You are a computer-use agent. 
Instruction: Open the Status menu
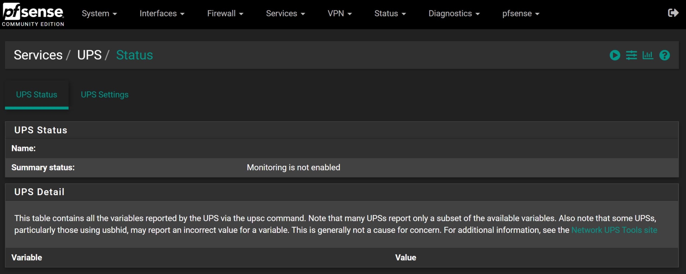coord(390,13)
